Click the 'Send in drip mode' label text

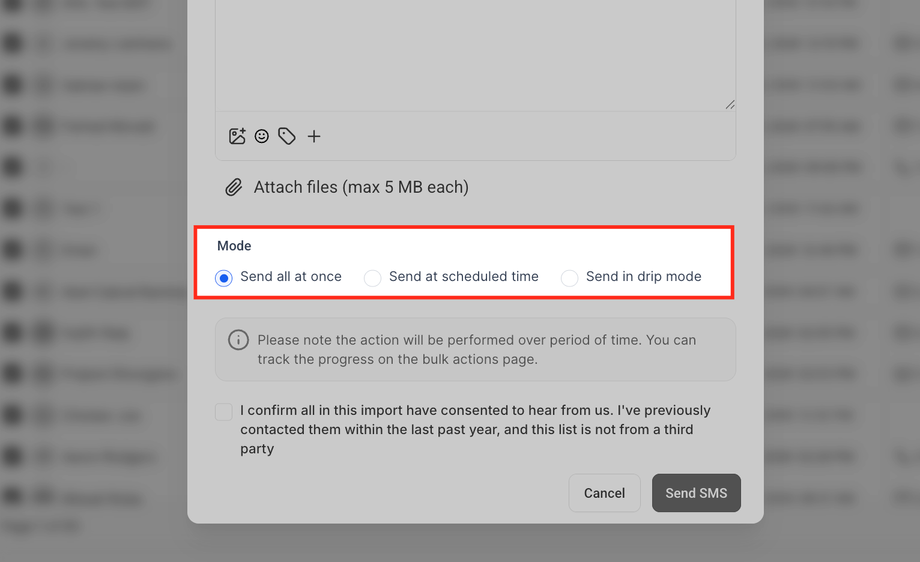click(644, 277)
